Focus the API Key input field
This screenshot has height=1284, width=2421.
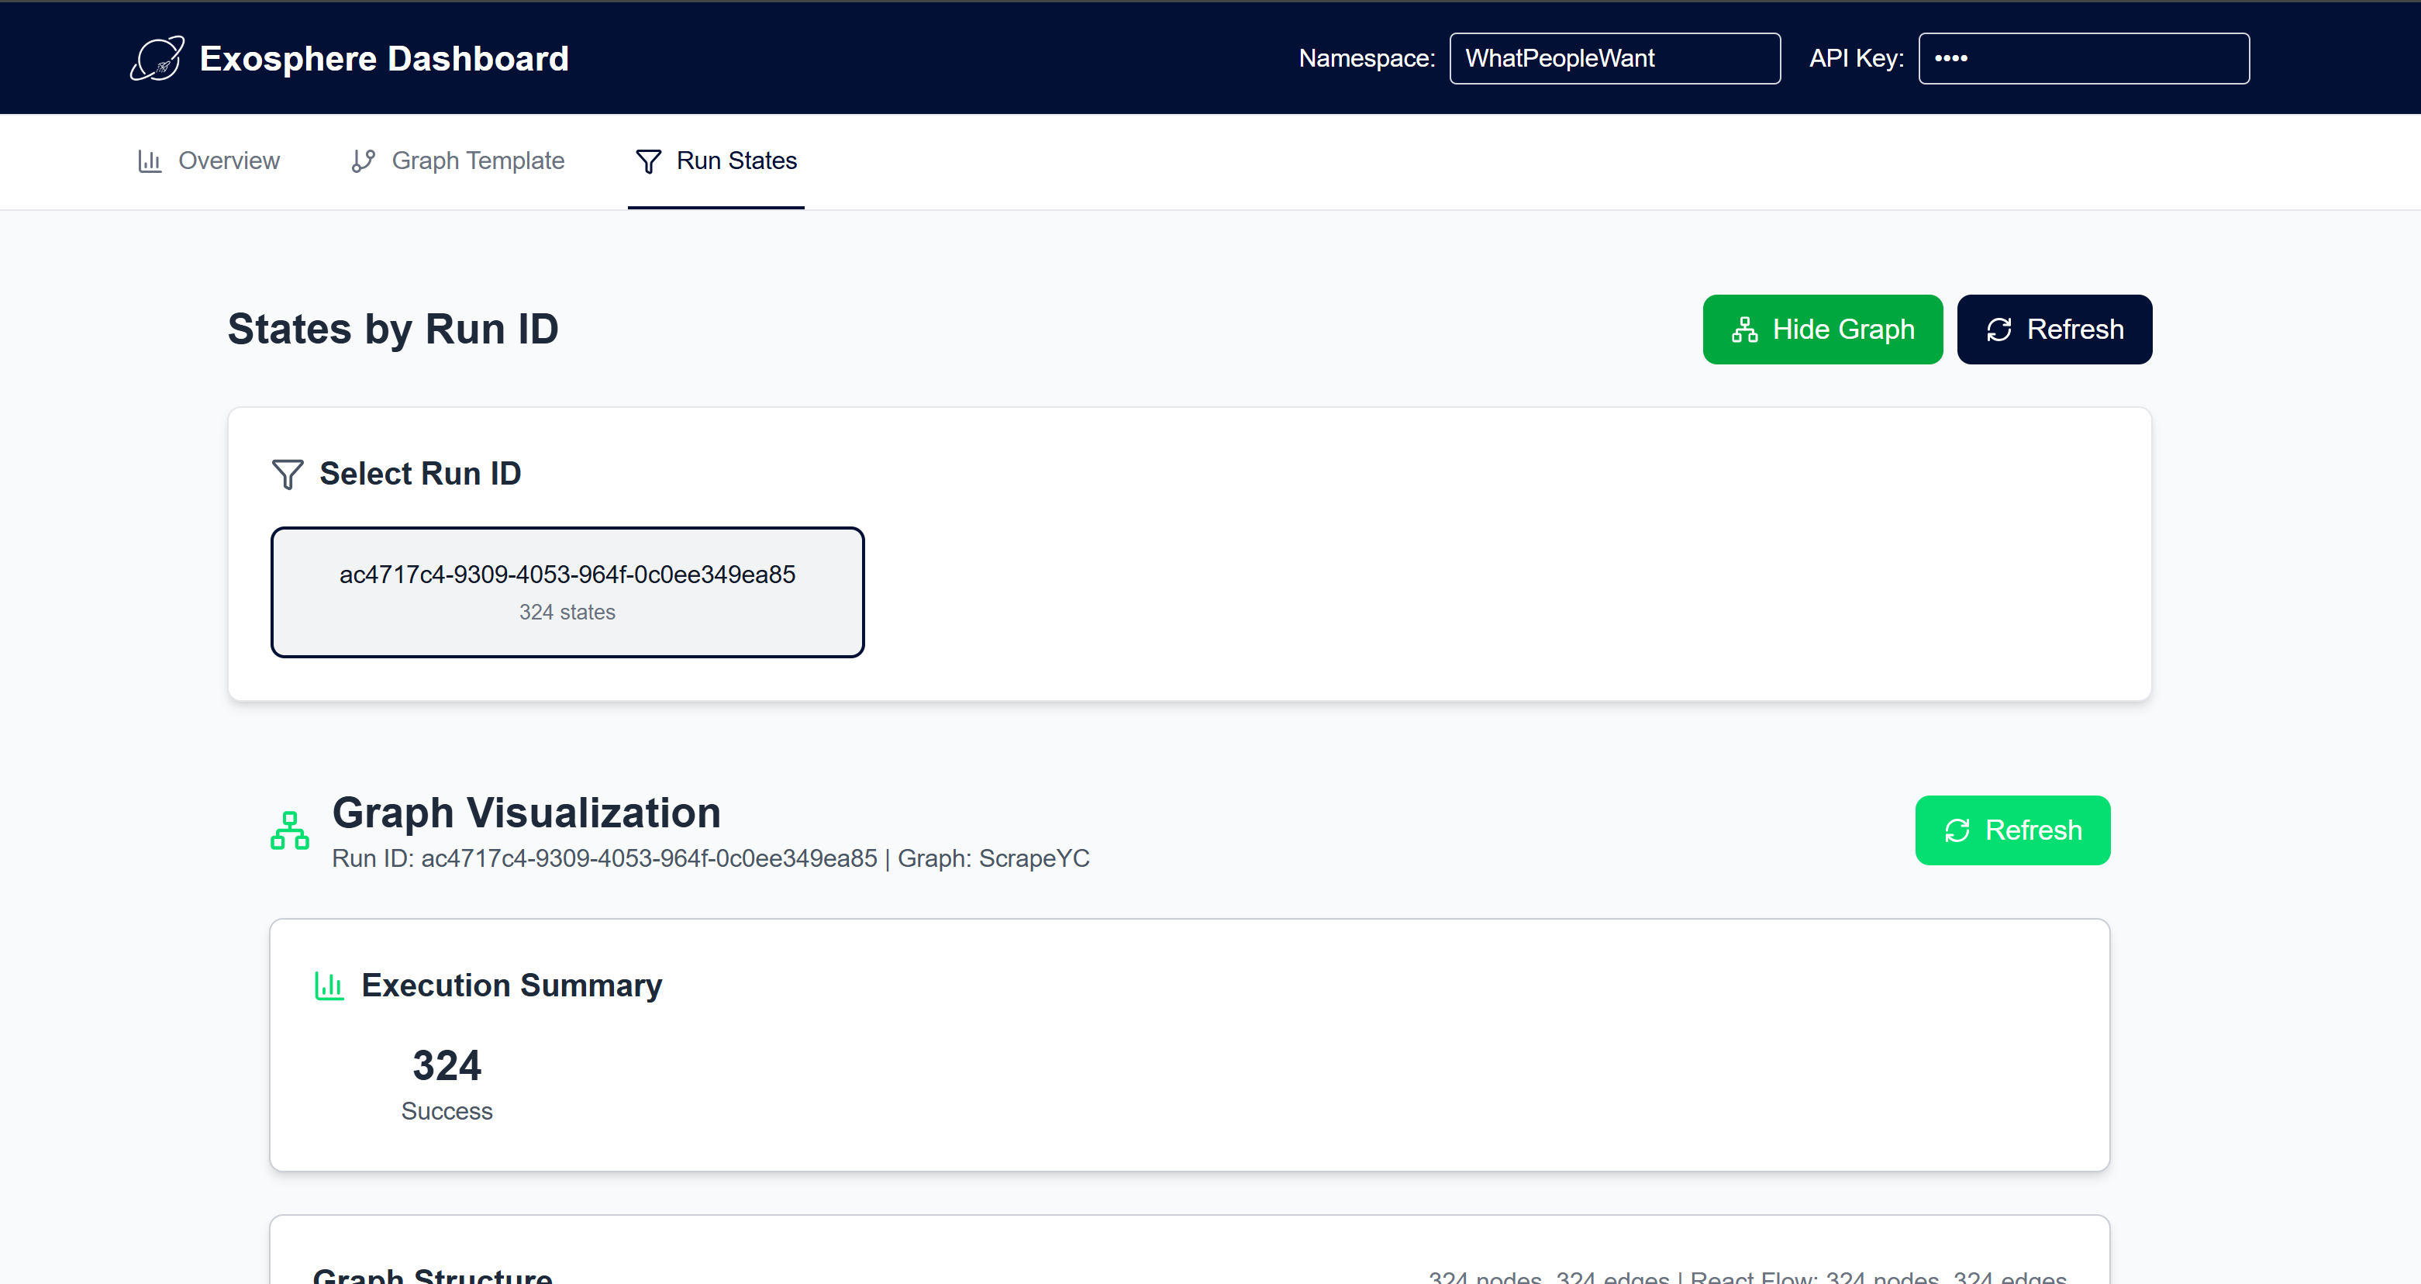click(2083, 58)
